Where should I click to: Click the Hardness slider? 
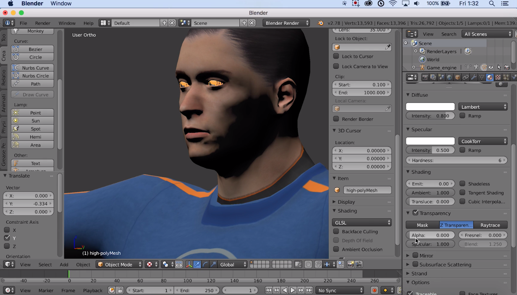click(457, 160)
